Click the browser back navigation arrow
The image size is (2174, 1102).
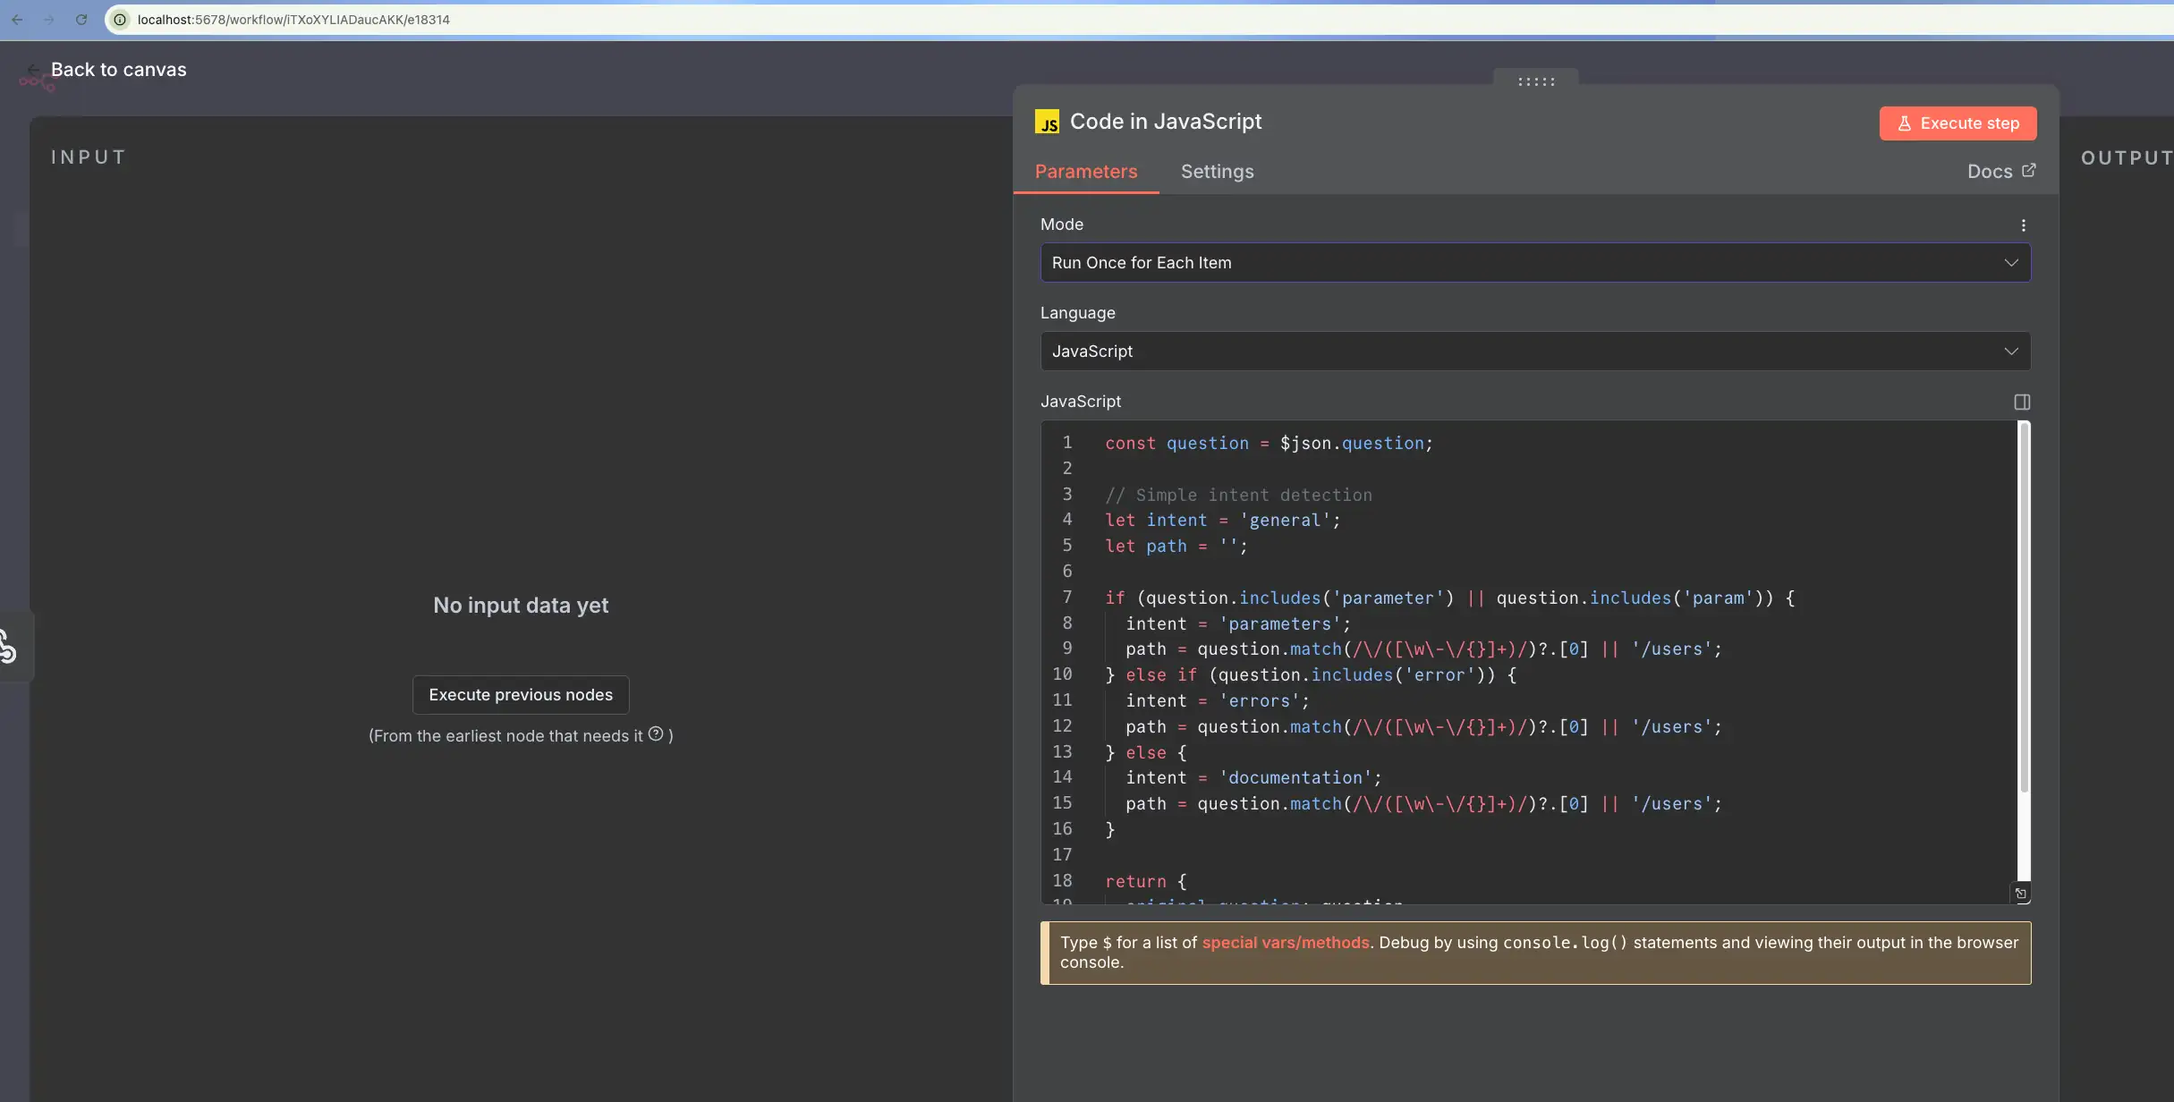point(17,19)
